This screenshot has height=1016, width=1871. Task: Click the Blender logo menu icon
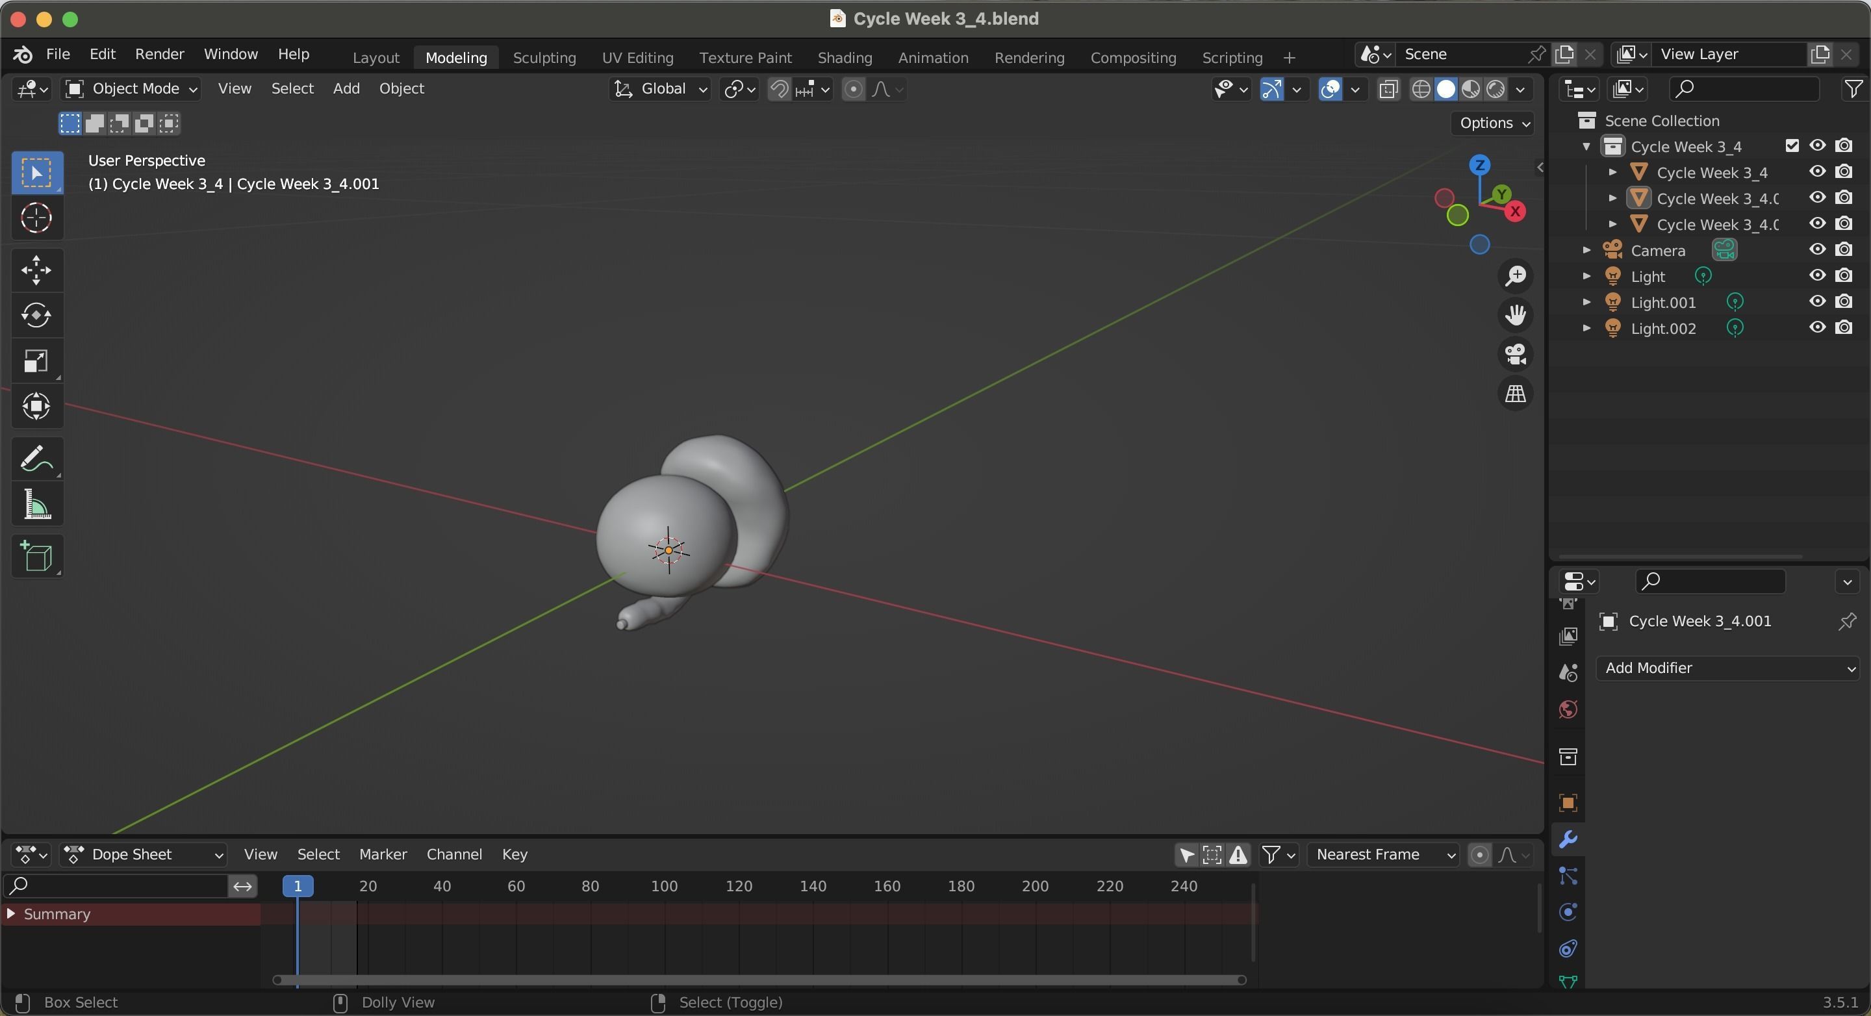click(x=23, y=55)
